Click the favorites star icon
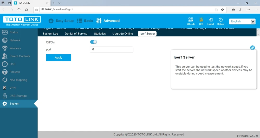The width and height of the screenshot is (260, 138). pos(222,10)
